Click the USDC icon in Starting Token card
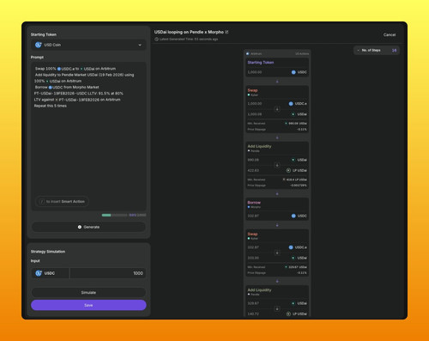 pos(293,72)
